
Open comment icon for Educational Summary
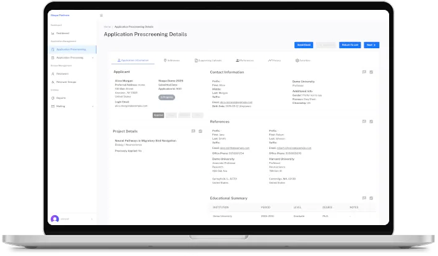click(x=364, y=198)
